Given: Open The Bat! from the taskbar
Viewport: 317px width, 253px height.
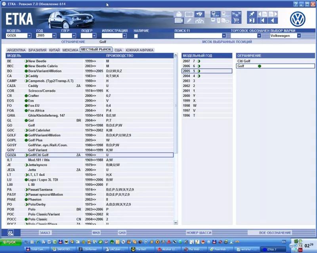Looking at the screenshot, I should coord(141,249).
